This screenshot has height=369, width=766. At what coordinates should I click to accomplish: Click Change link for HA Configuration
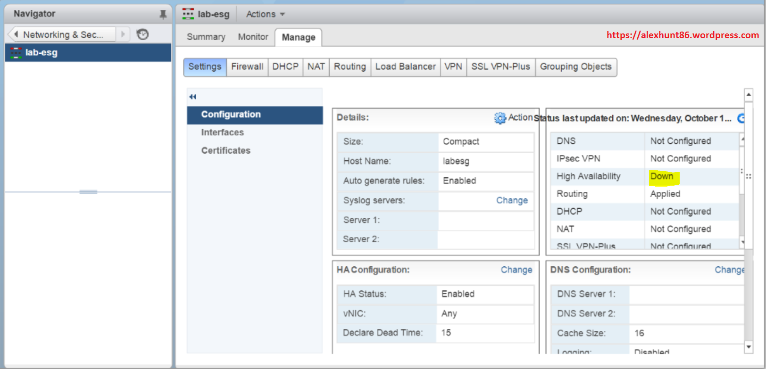pyautogui.click(x=516, y=270)
